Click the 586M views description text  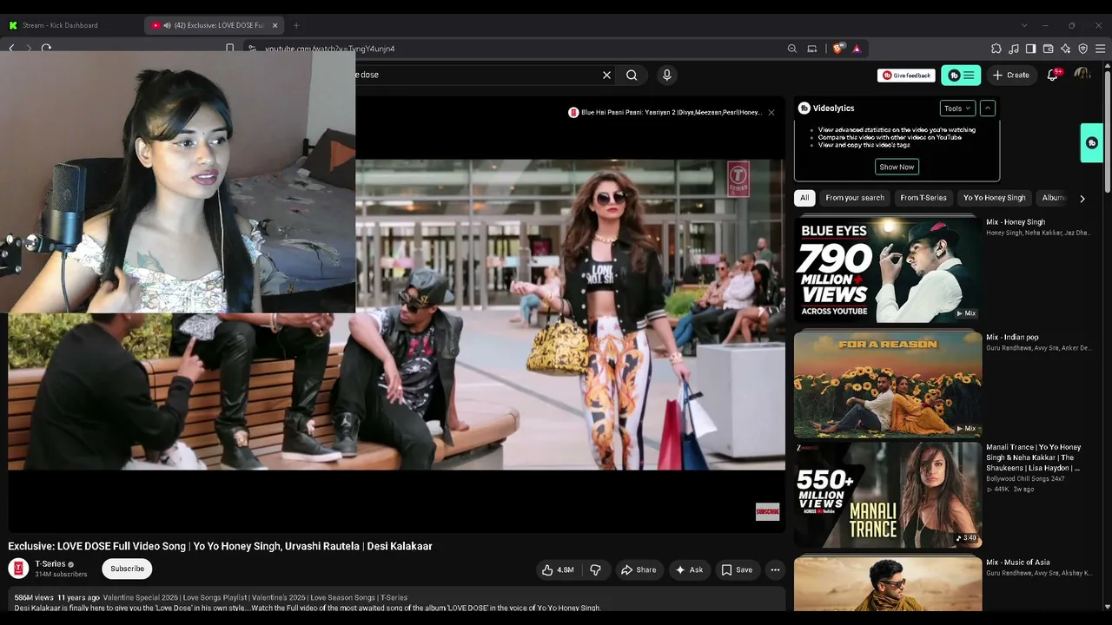(34, 598)
